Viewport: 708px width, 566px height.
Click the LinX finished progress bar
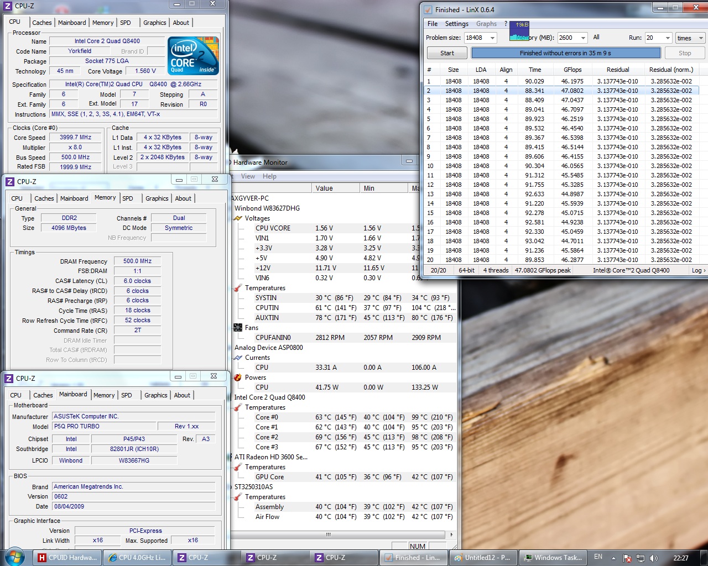[x=565, y=53]
